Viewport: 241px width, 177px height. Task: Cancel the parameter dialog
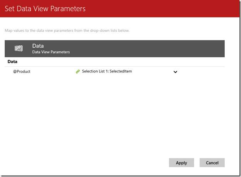click(212, 163)
